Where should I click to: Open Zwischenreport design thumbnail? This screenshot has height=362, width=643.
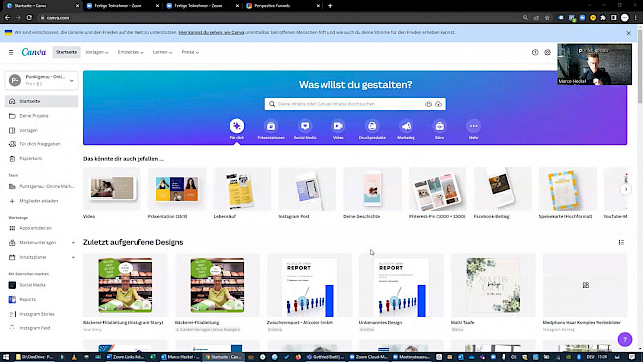310,285
